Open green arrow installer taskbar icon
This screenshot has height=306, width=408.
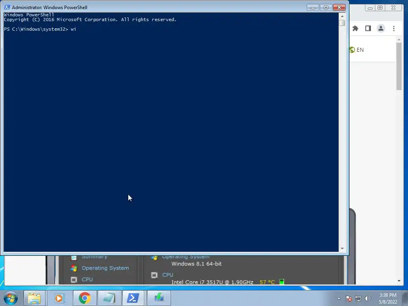click(x=159, y=298)
